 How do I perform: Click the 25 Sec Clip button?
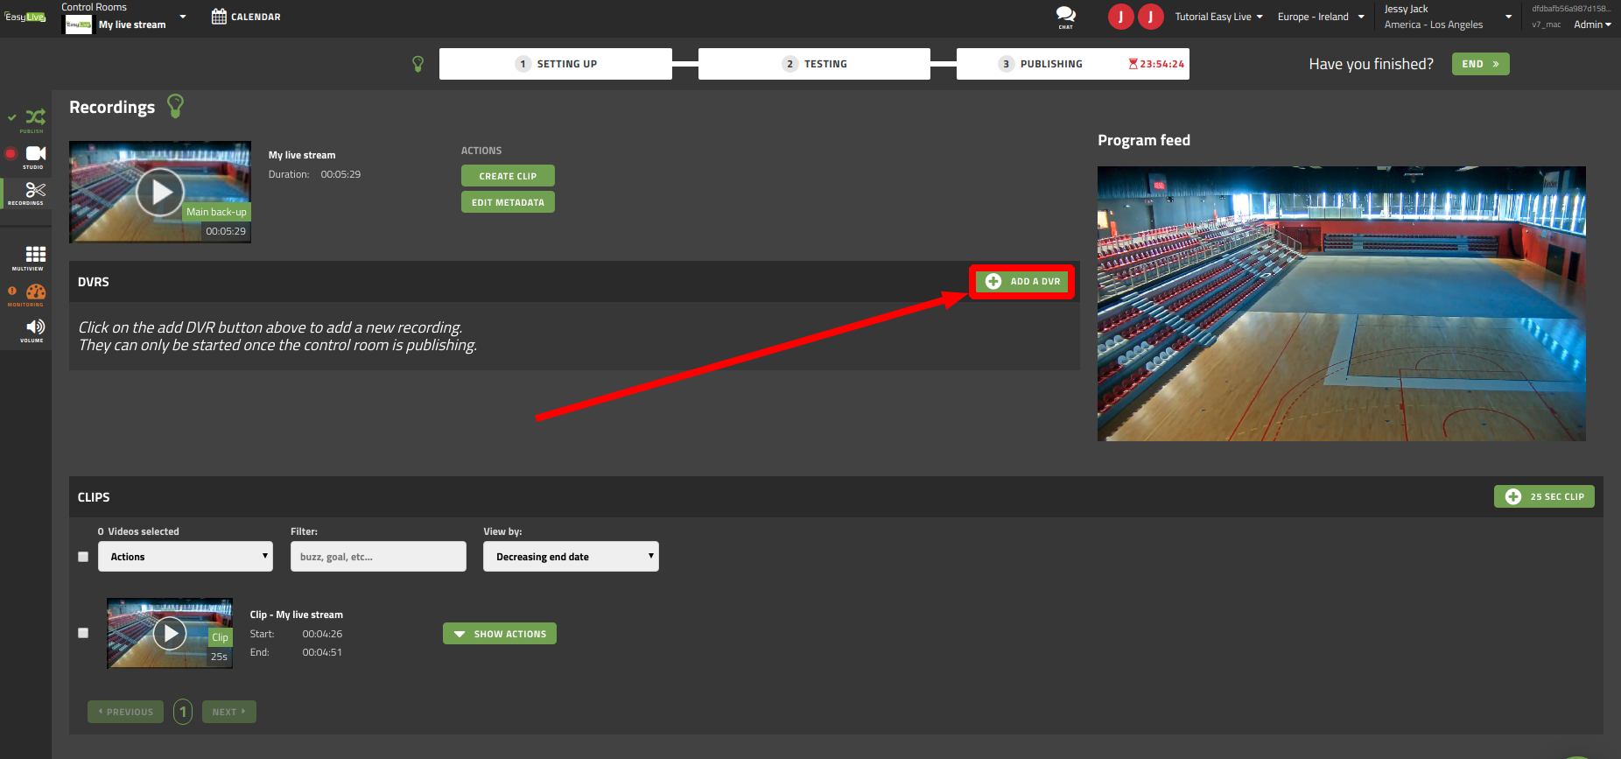coord(1545,496)
